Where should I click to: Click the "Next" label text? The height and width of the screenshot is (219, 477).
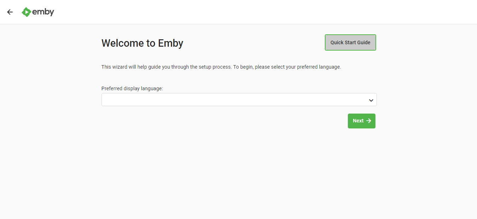point(358,121)
